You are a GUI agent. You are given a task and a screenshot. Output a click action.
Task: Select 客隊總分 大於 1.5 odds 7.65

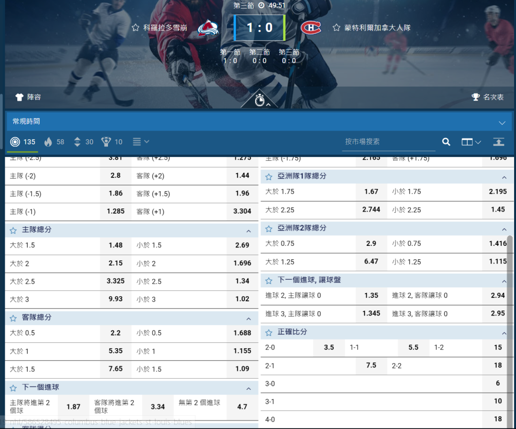116,369
